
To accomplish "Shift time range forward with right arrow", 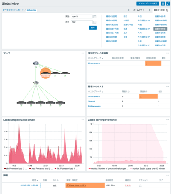I will tap(149, 10).
